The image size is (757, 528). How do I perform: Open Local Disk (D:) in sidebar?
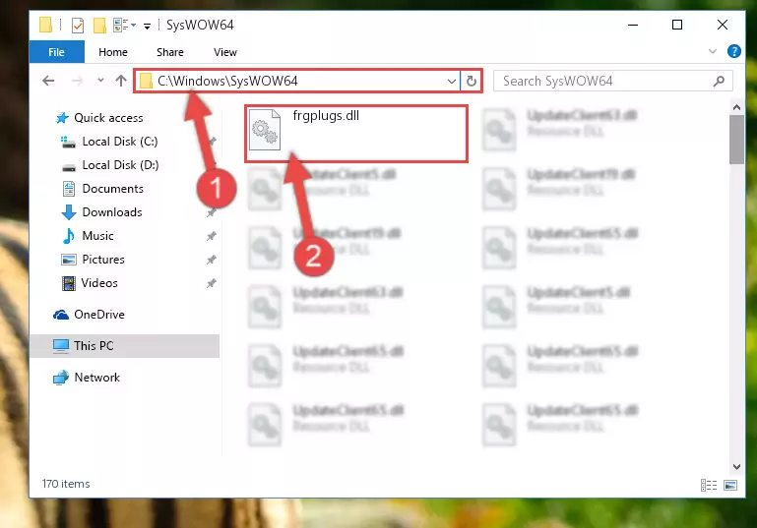[120, 165]
